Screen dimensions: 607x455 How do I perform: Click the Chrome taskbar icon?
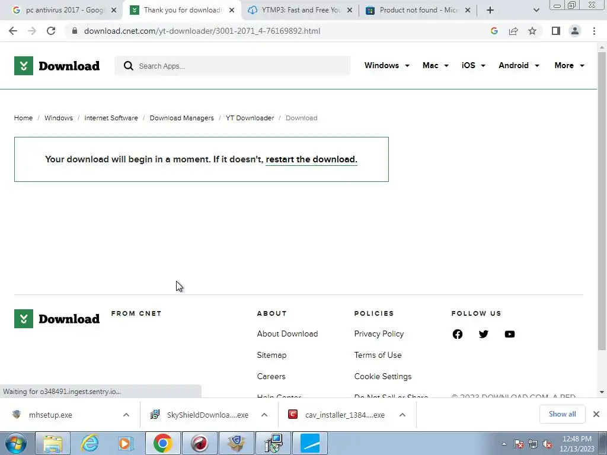click(x=162, y=443)
